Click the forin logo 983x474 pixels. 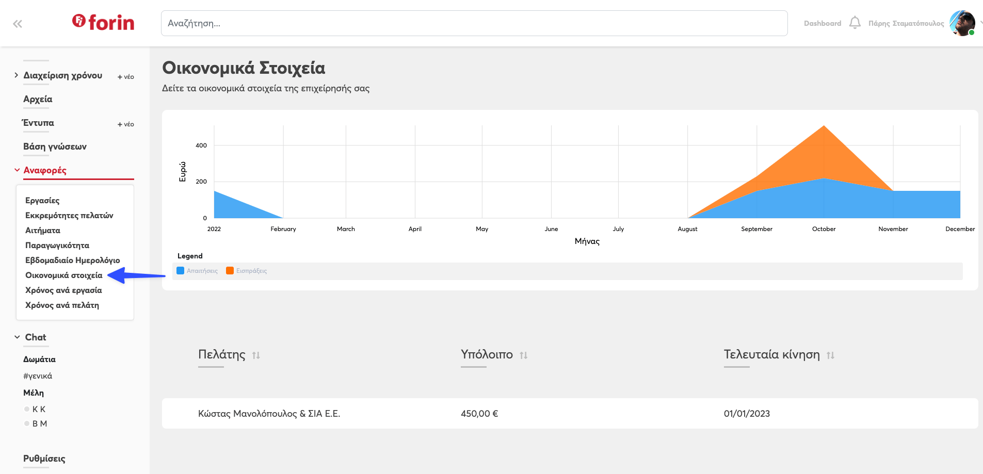(x=103, y=22)
